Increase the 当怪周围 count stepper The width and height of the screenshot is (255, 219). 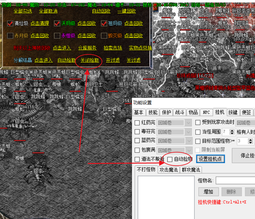(x=232, y=130)
